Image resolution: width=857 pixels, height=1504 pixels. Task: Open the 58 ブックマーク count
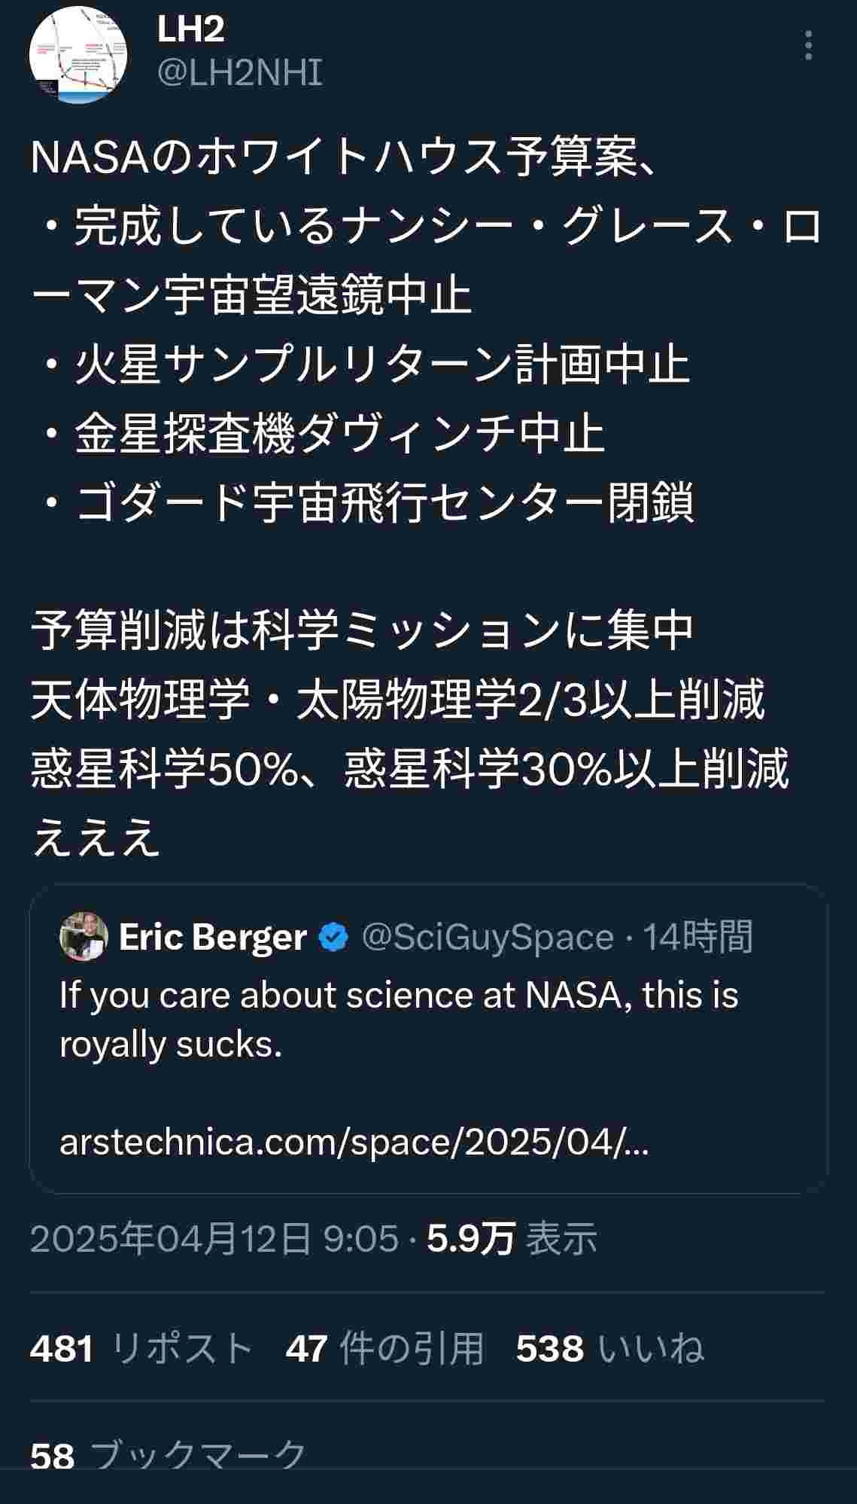click(168, 1454)
